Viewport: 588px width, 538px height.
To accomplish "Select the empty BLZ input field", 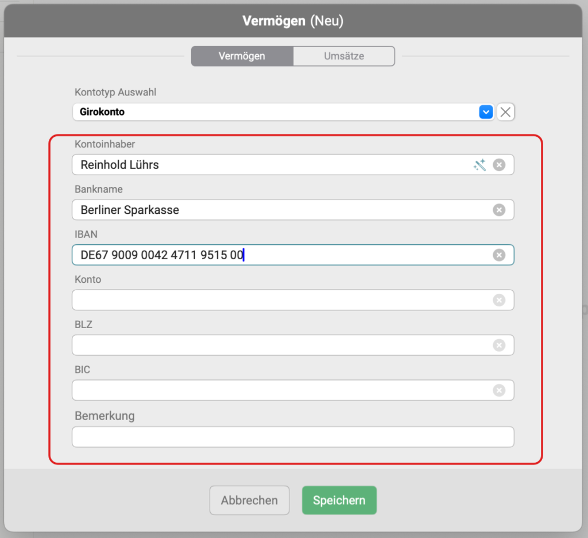I will click(281, 345).
